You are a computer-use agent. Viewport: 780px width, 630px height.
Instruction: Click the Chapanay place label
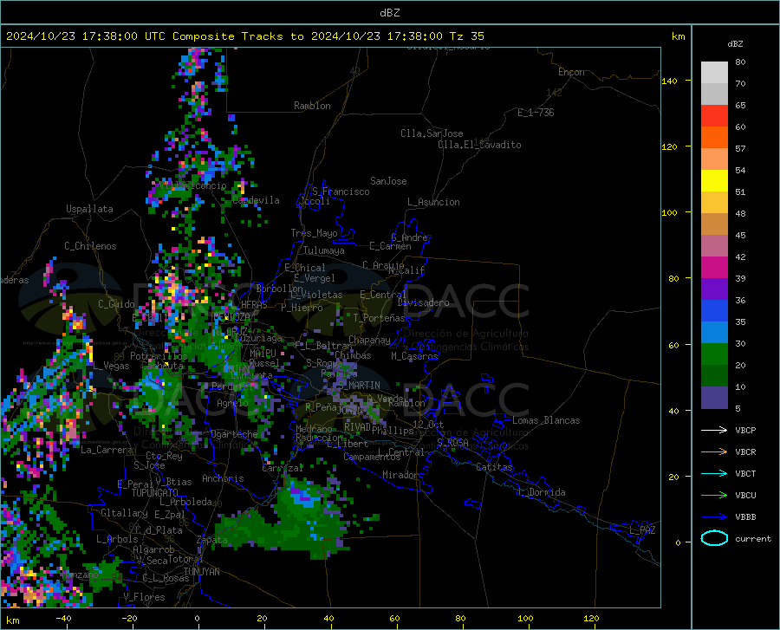coord(369,340)
